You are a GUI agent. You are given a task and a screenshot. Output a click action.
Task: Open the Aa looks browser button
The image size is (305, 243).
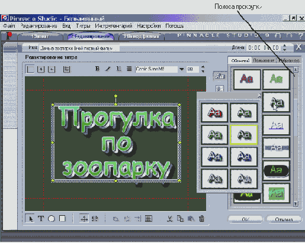tap(220, 76)
